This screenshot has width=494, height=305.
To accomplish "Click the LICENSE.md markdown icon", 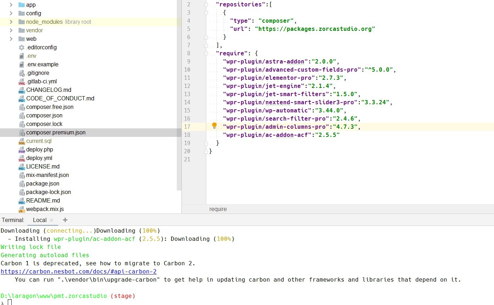I will tap(22, 167).
